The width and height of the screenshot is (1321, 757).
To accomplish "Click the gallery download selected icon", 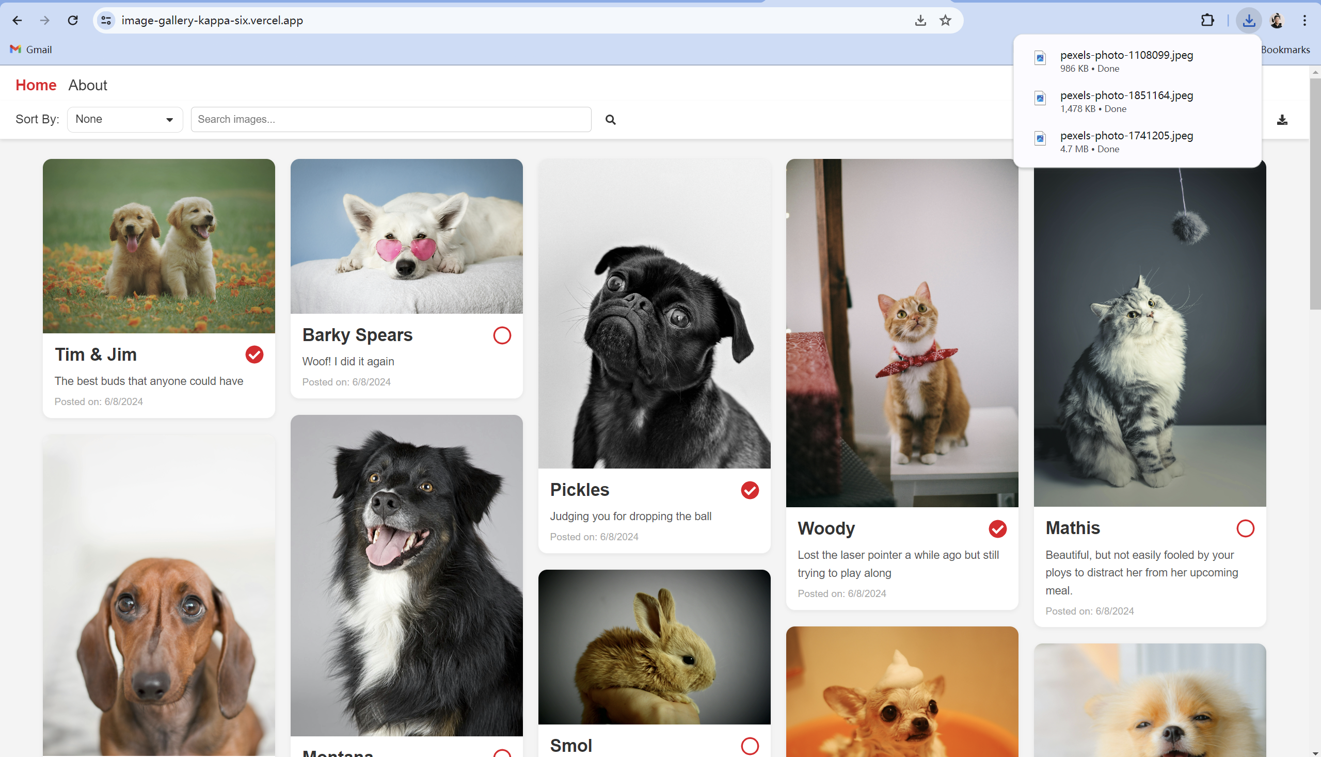I will click(1282, 120).
